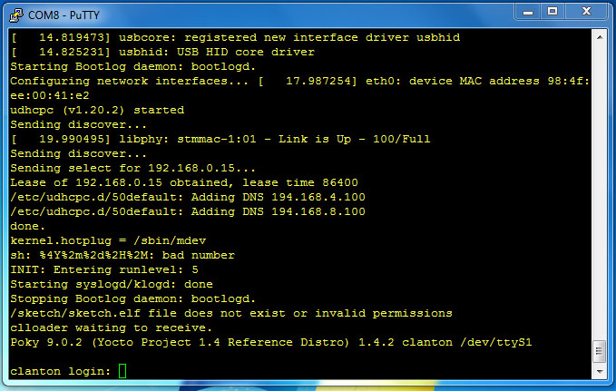Click the "INIT: Entering runlevel: 5" line
Screen dimensions: 616x391
[104, 269]
